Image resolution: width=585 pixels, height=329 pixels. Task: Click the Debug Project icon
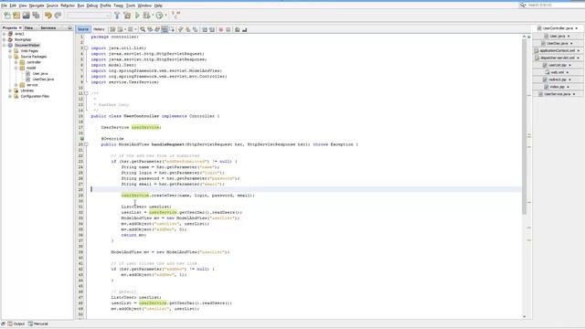146,16
